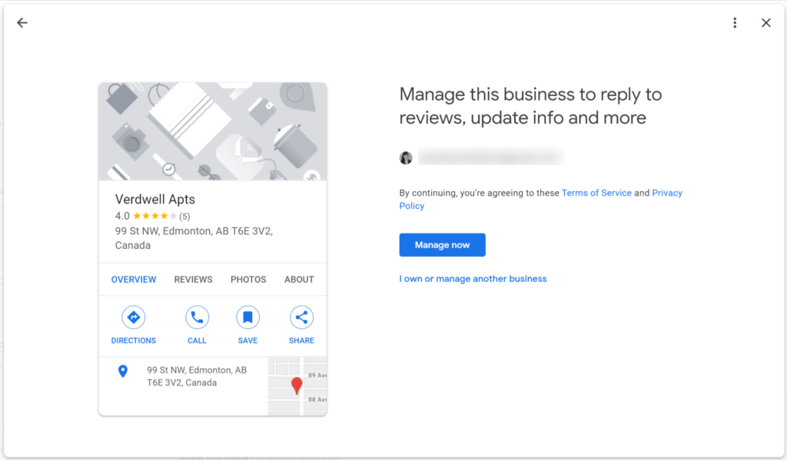Click the business cover image

(212, 131)
